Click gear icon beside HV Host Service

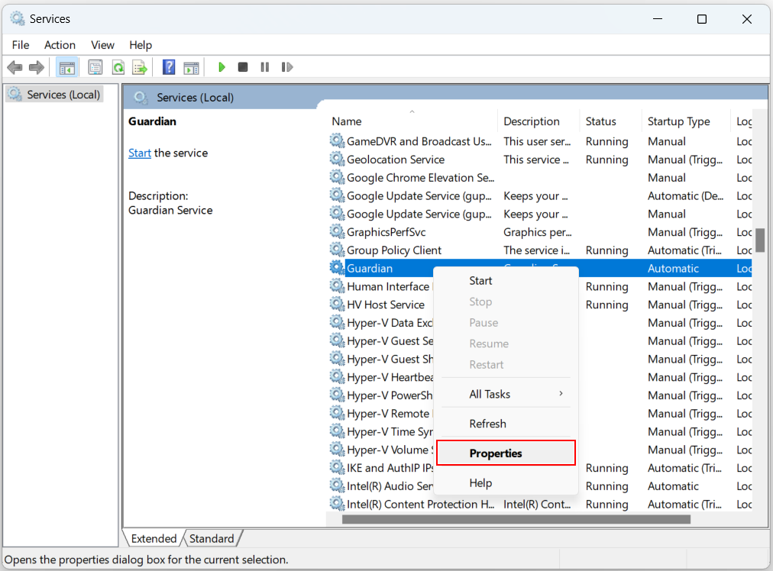coord(337,305)
